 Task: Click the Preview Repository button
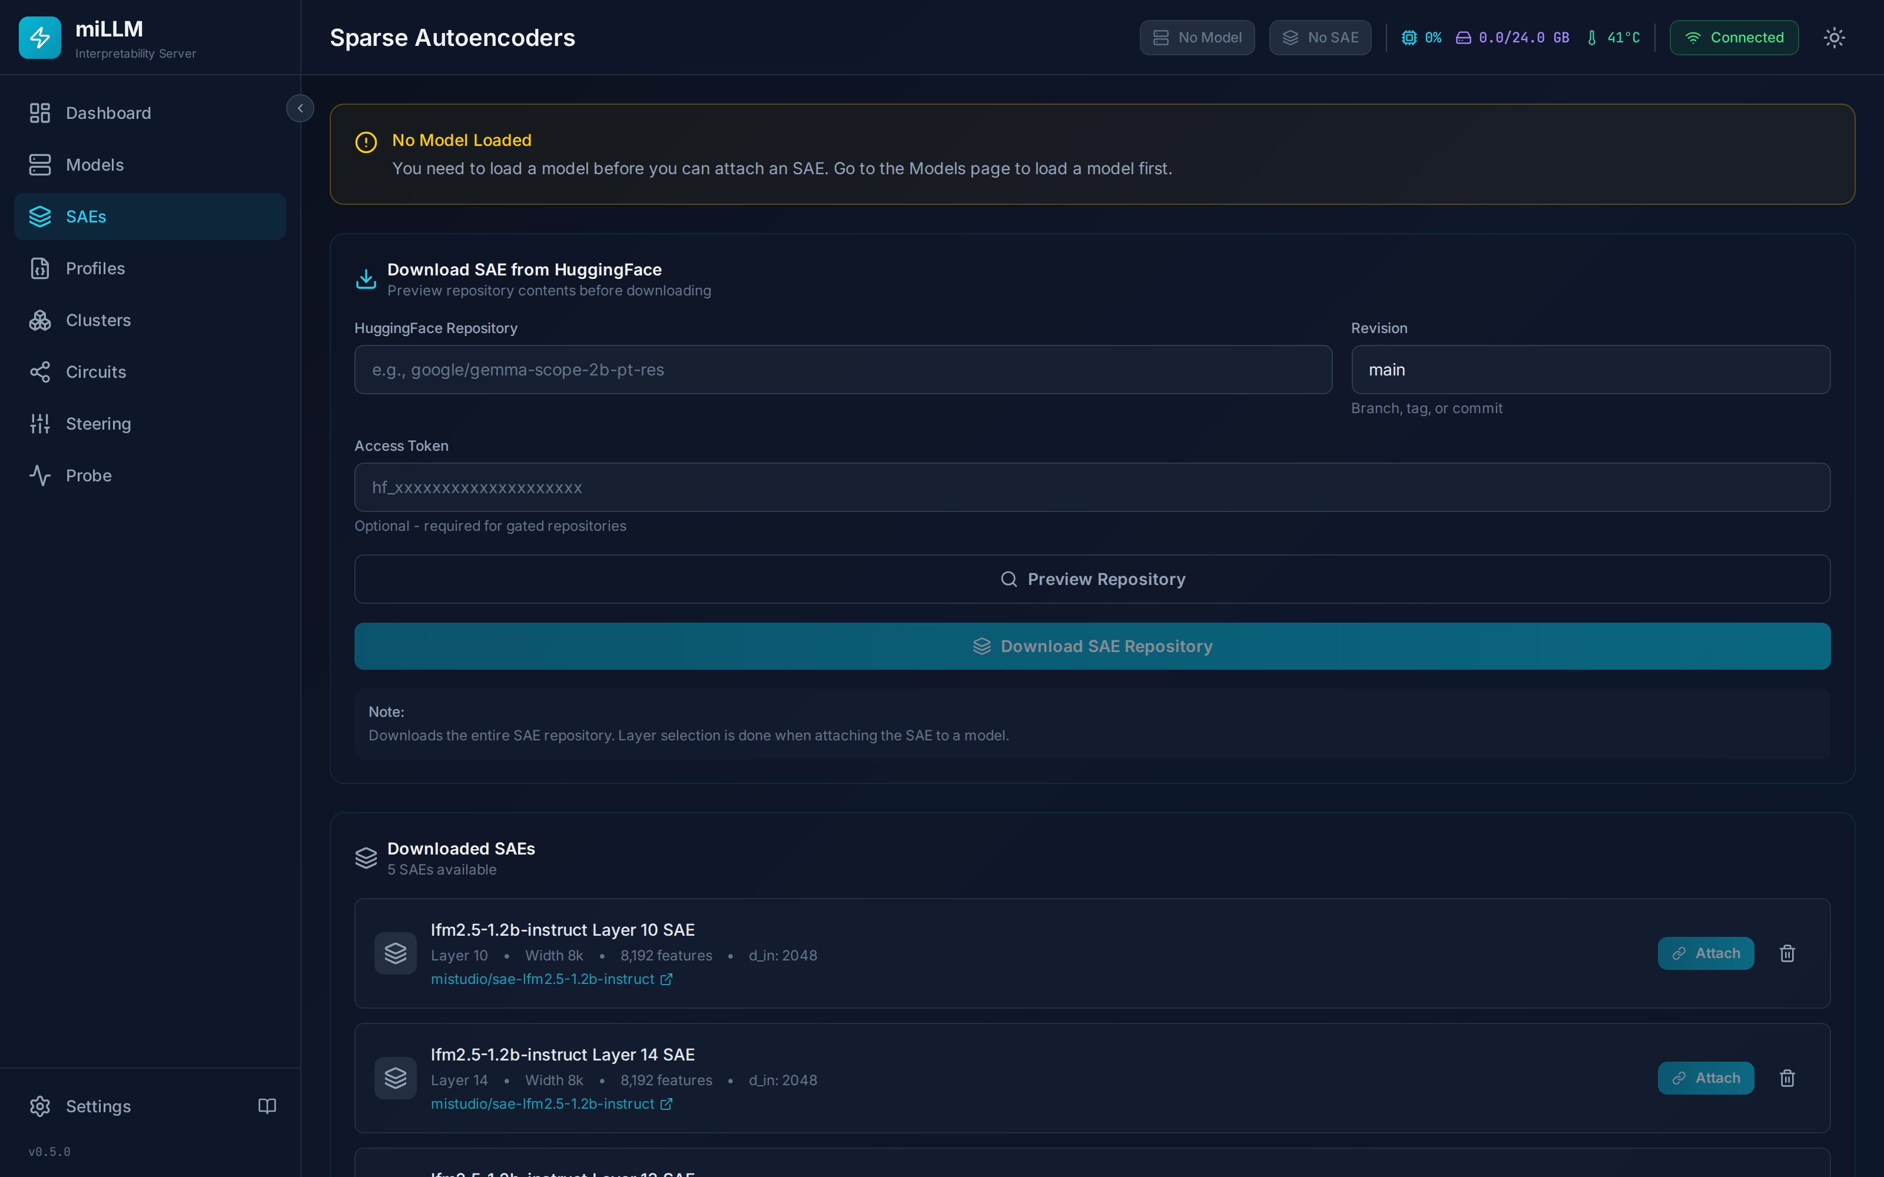point(1092,579)
